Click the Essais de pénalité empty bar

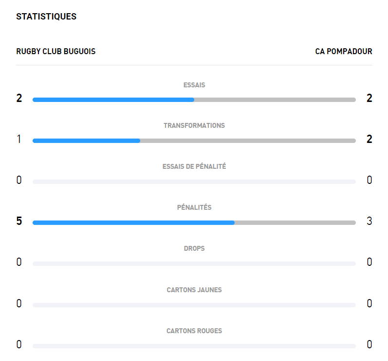[x=194, y=181]
